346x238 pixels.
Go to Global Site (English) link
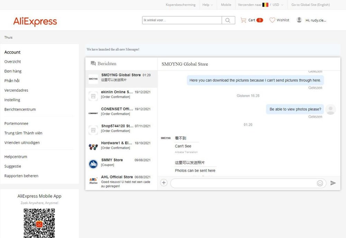pyautogui.click(x=310, y=5)
